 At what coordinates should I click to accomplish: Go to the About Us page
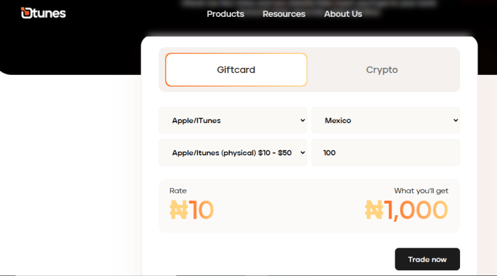(343, 14)
